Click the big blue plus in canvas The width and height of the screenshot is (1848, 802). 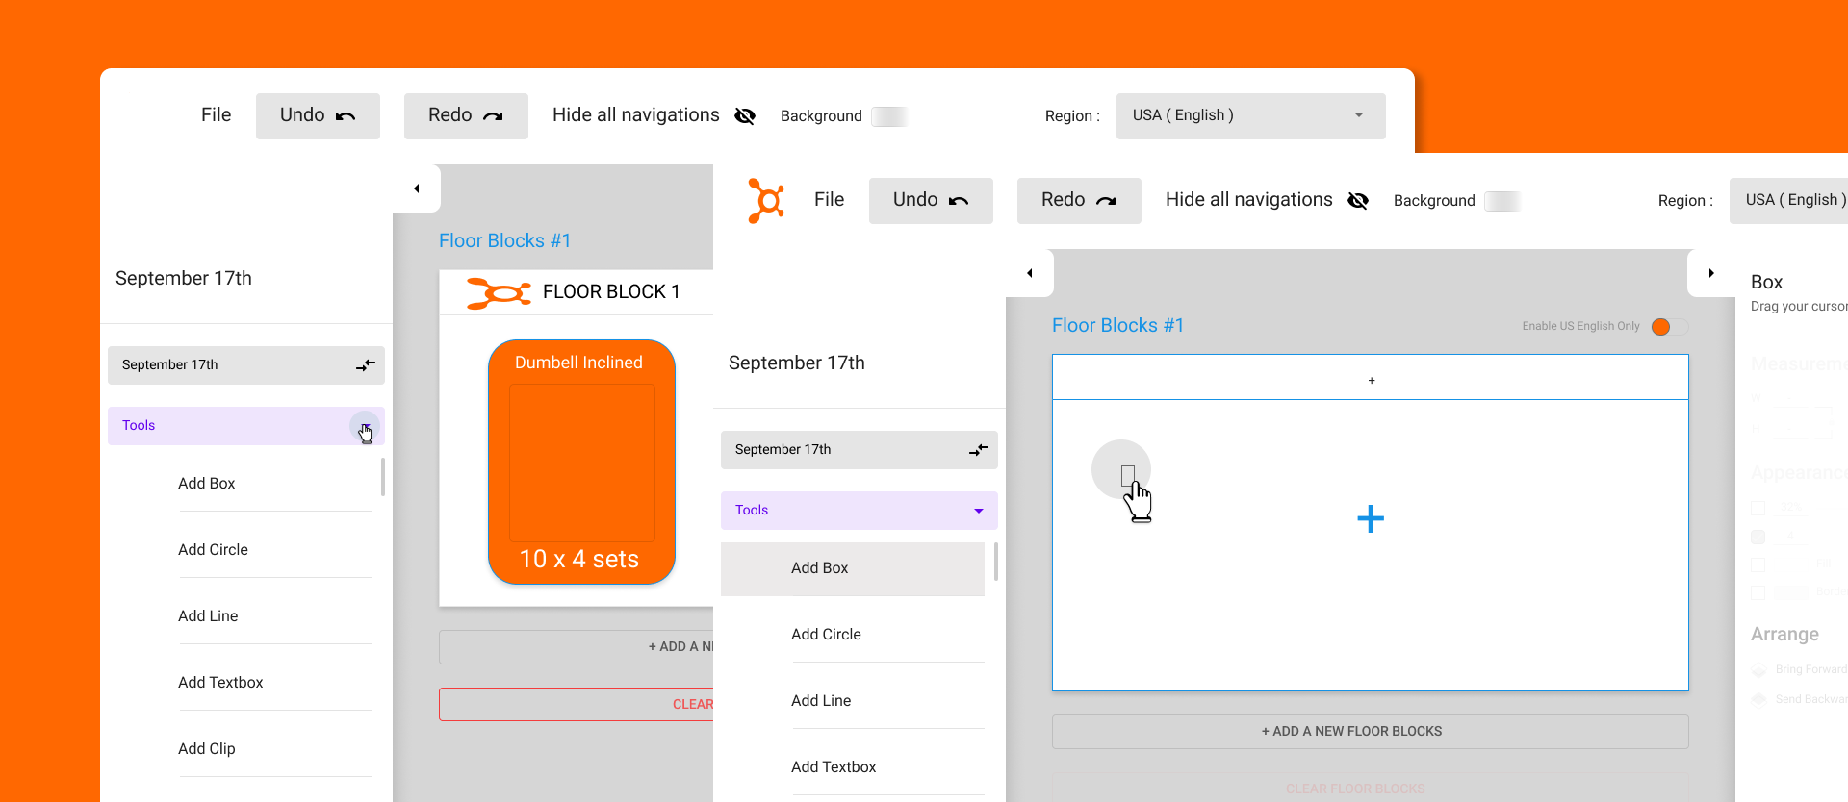click(1371, 519)
